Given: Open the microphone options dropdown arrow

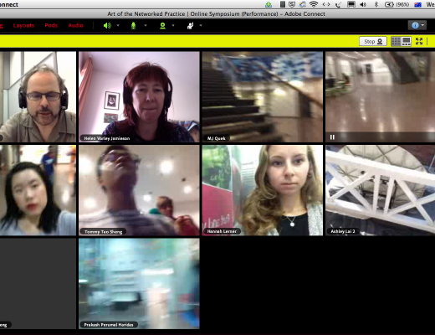Looking at the screenshot, I should (146, 25).
